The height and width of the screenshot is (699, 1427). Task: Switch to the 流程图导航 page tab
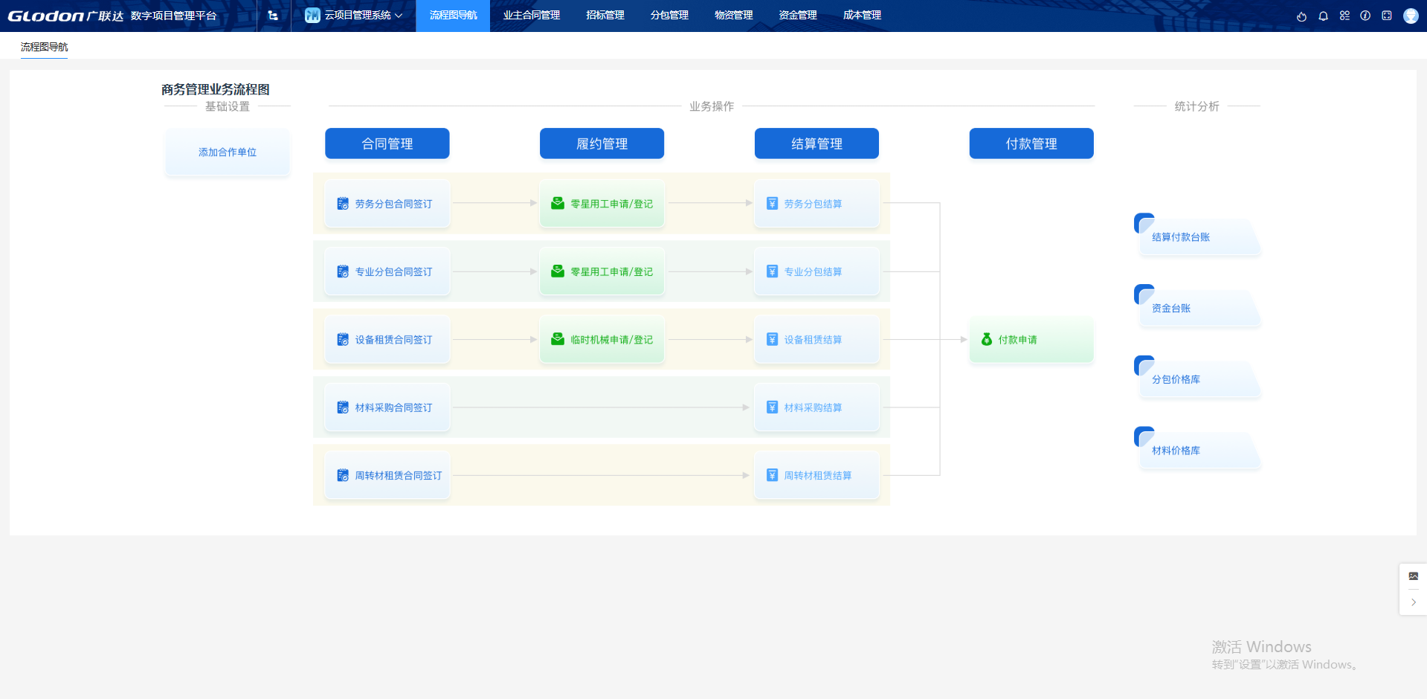(x=44, y=47)
